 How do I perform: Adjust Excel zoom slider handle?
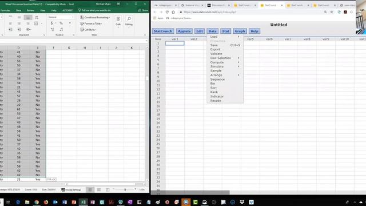(125, 189)
